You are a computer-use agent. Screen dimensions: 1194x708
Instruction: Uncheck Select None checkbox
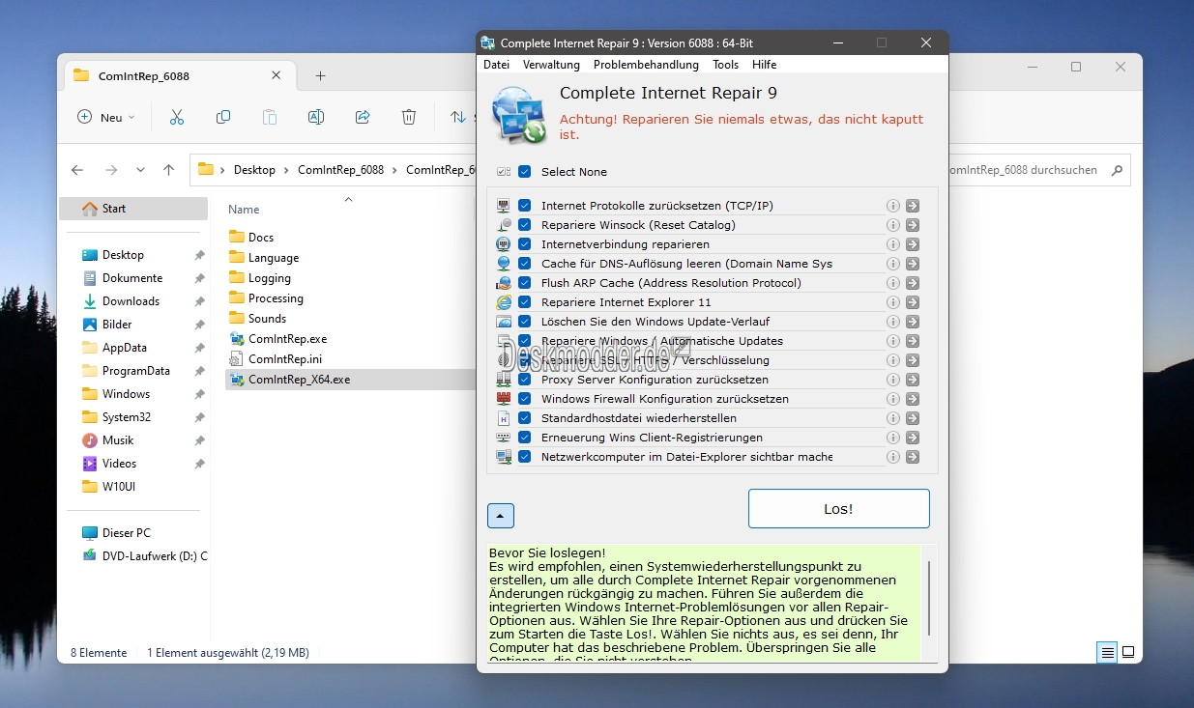tap(525, 172)
